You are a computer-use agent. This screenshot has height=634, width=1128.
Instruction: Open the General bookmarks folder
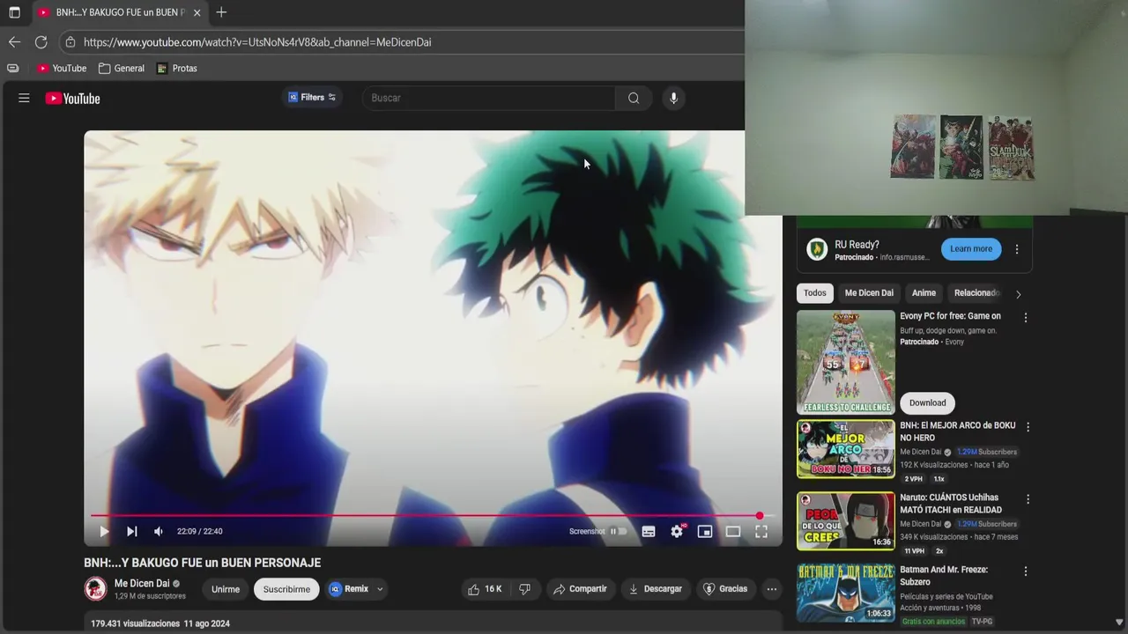pos(122,68)
